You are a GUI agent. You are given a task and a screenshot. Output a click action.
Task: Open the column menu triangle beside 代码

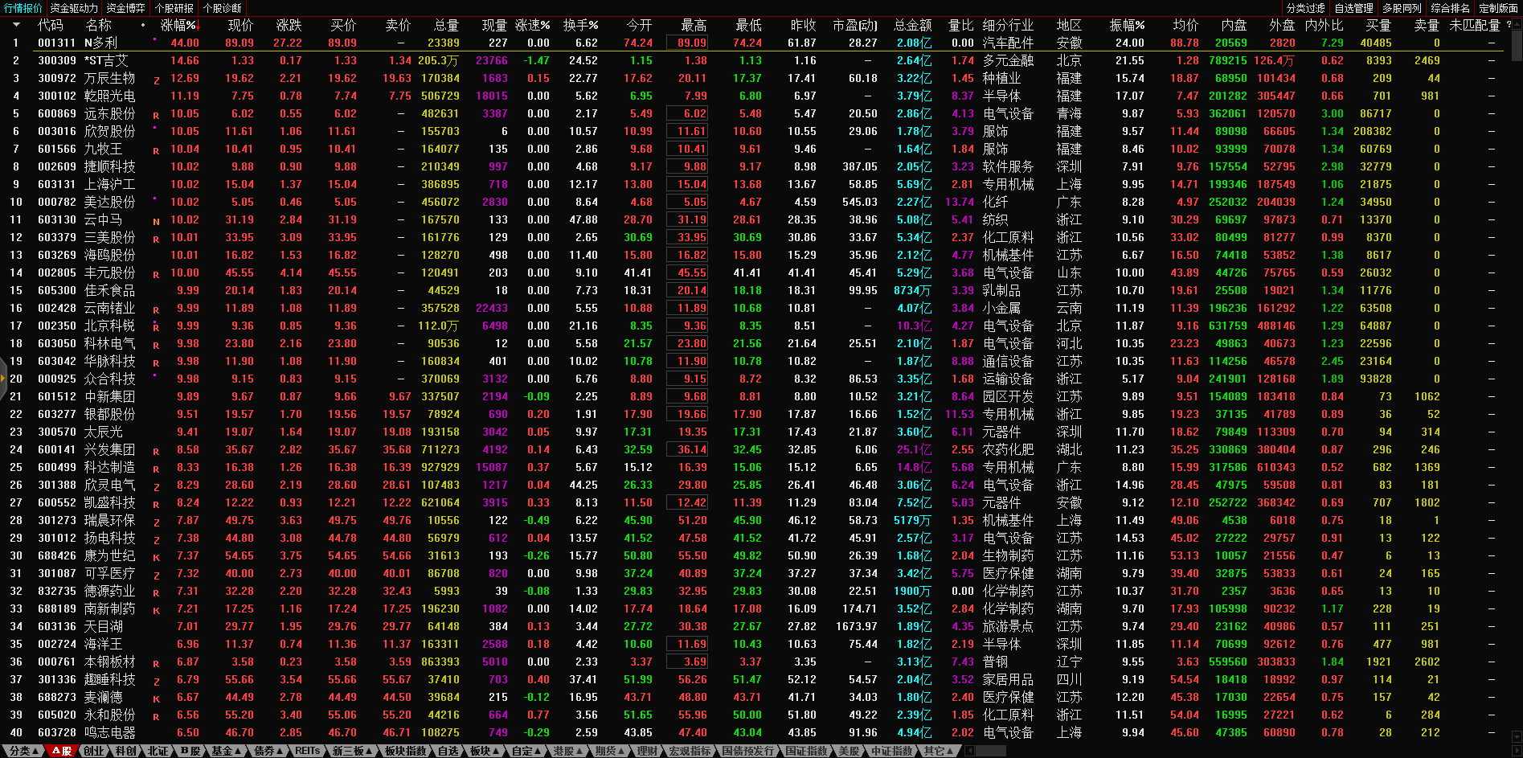tap(15, 25)
